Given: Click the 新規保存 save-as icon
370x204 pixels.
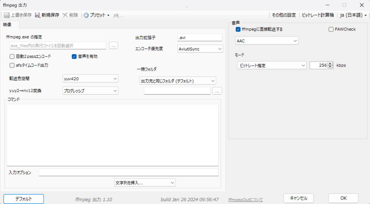Looking at the screenshot, I should tap(38, 15).
